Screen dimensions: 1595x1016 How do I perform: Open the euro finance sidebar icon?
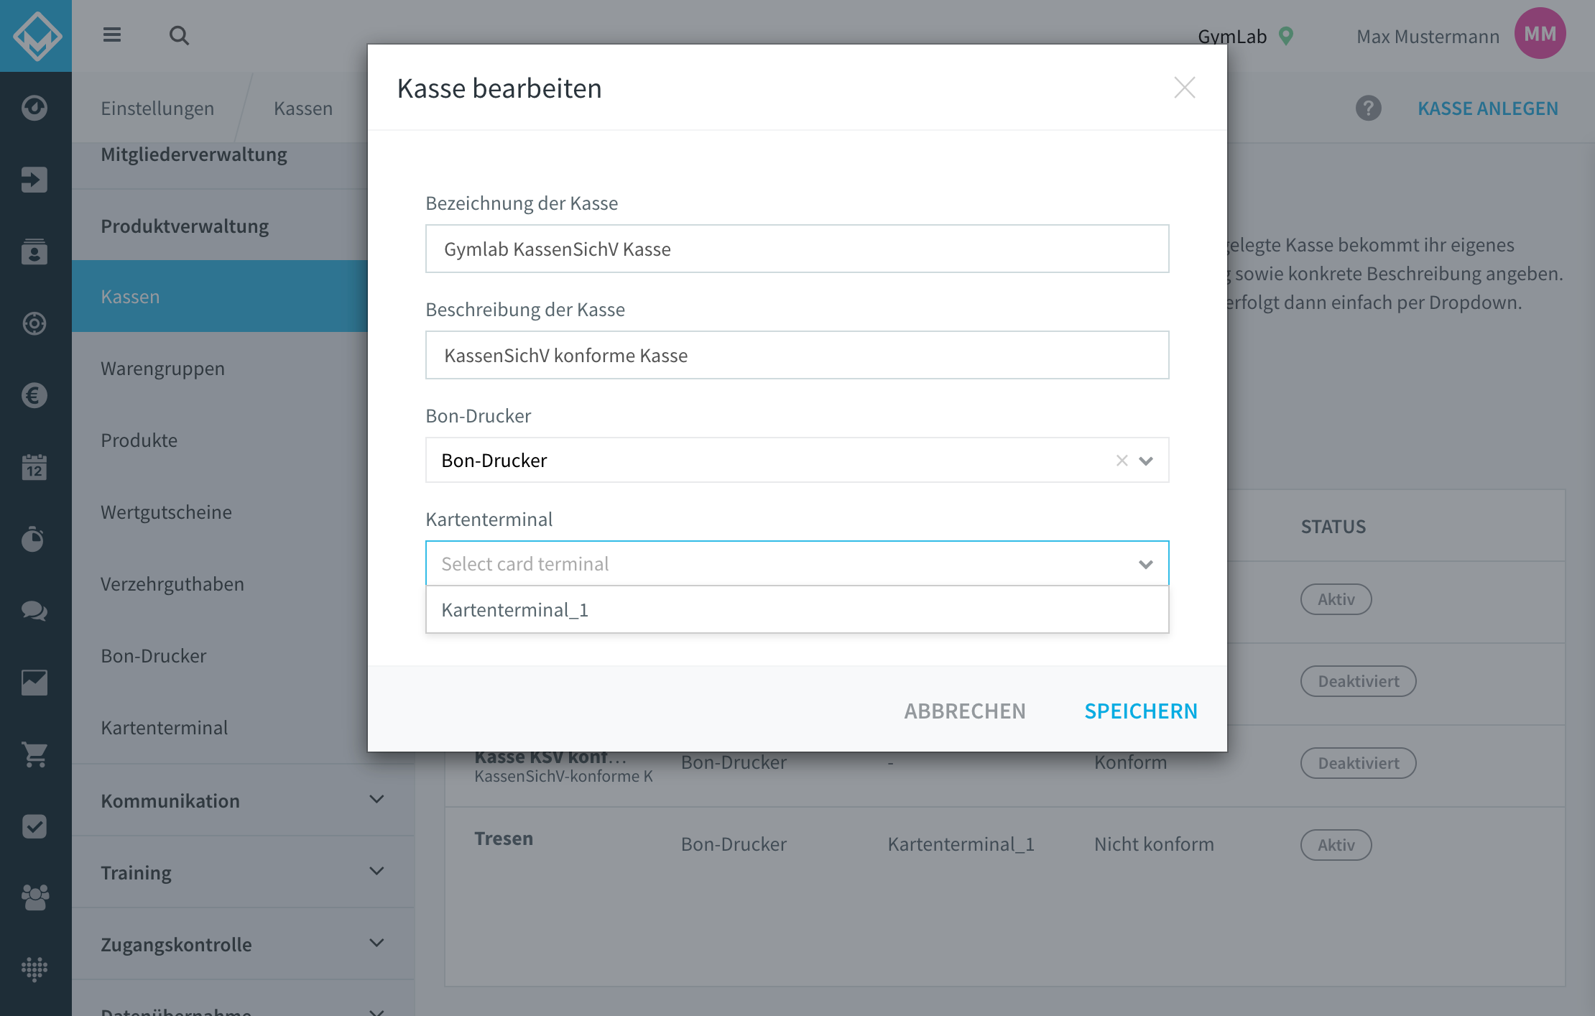pos(34,395)
